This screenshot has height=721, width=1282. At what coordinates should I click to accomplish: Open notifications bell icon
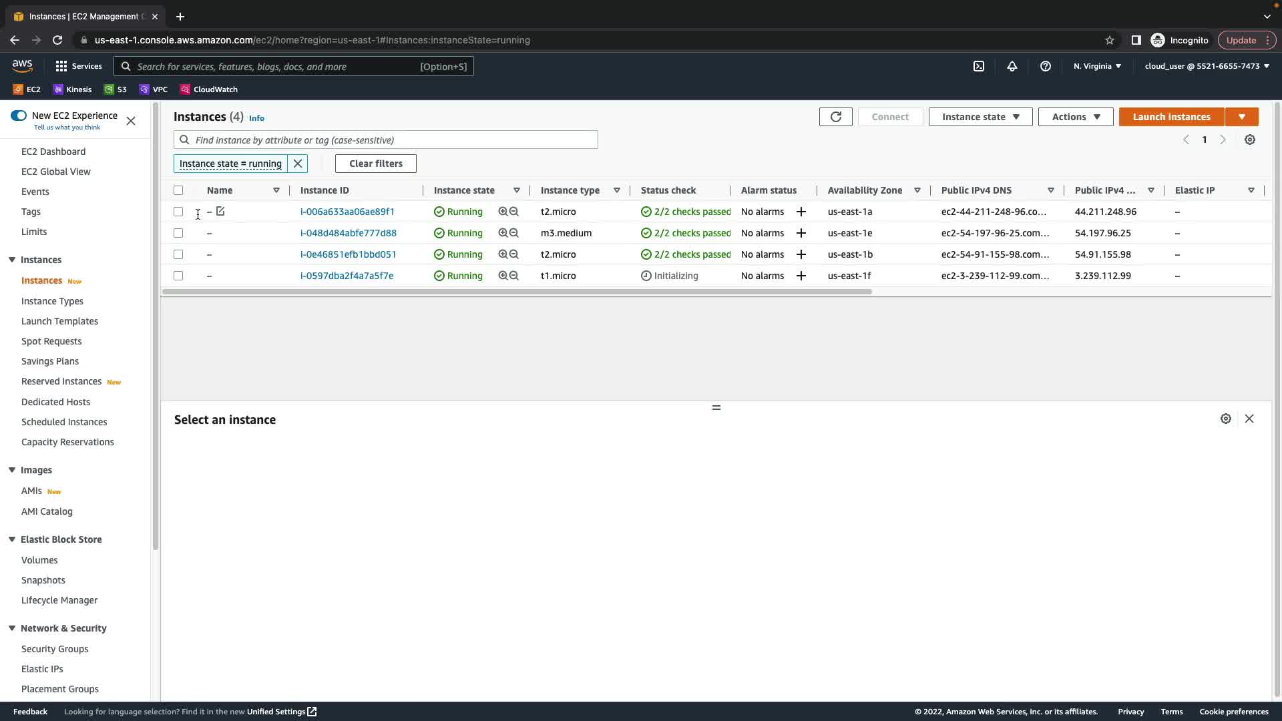(x=1012, y=66)
